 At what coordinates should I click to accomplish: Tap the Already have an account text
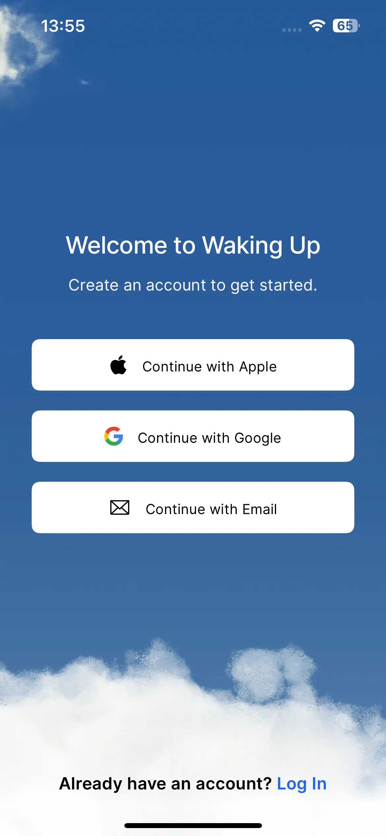click(165, 784)
